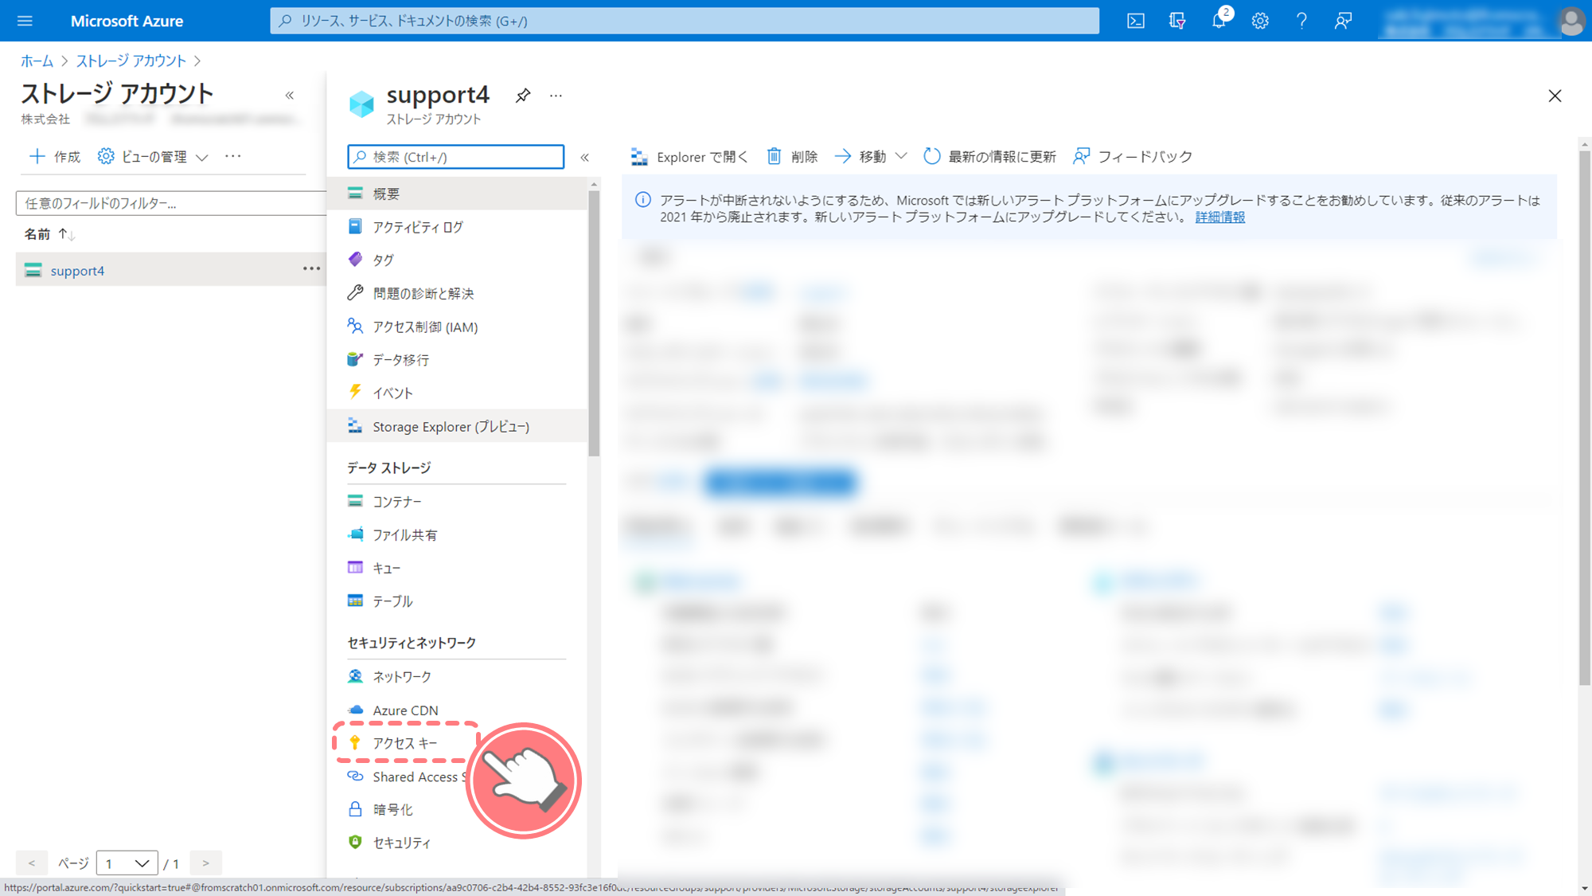Open the Tags menu item

tap(457, 260)
